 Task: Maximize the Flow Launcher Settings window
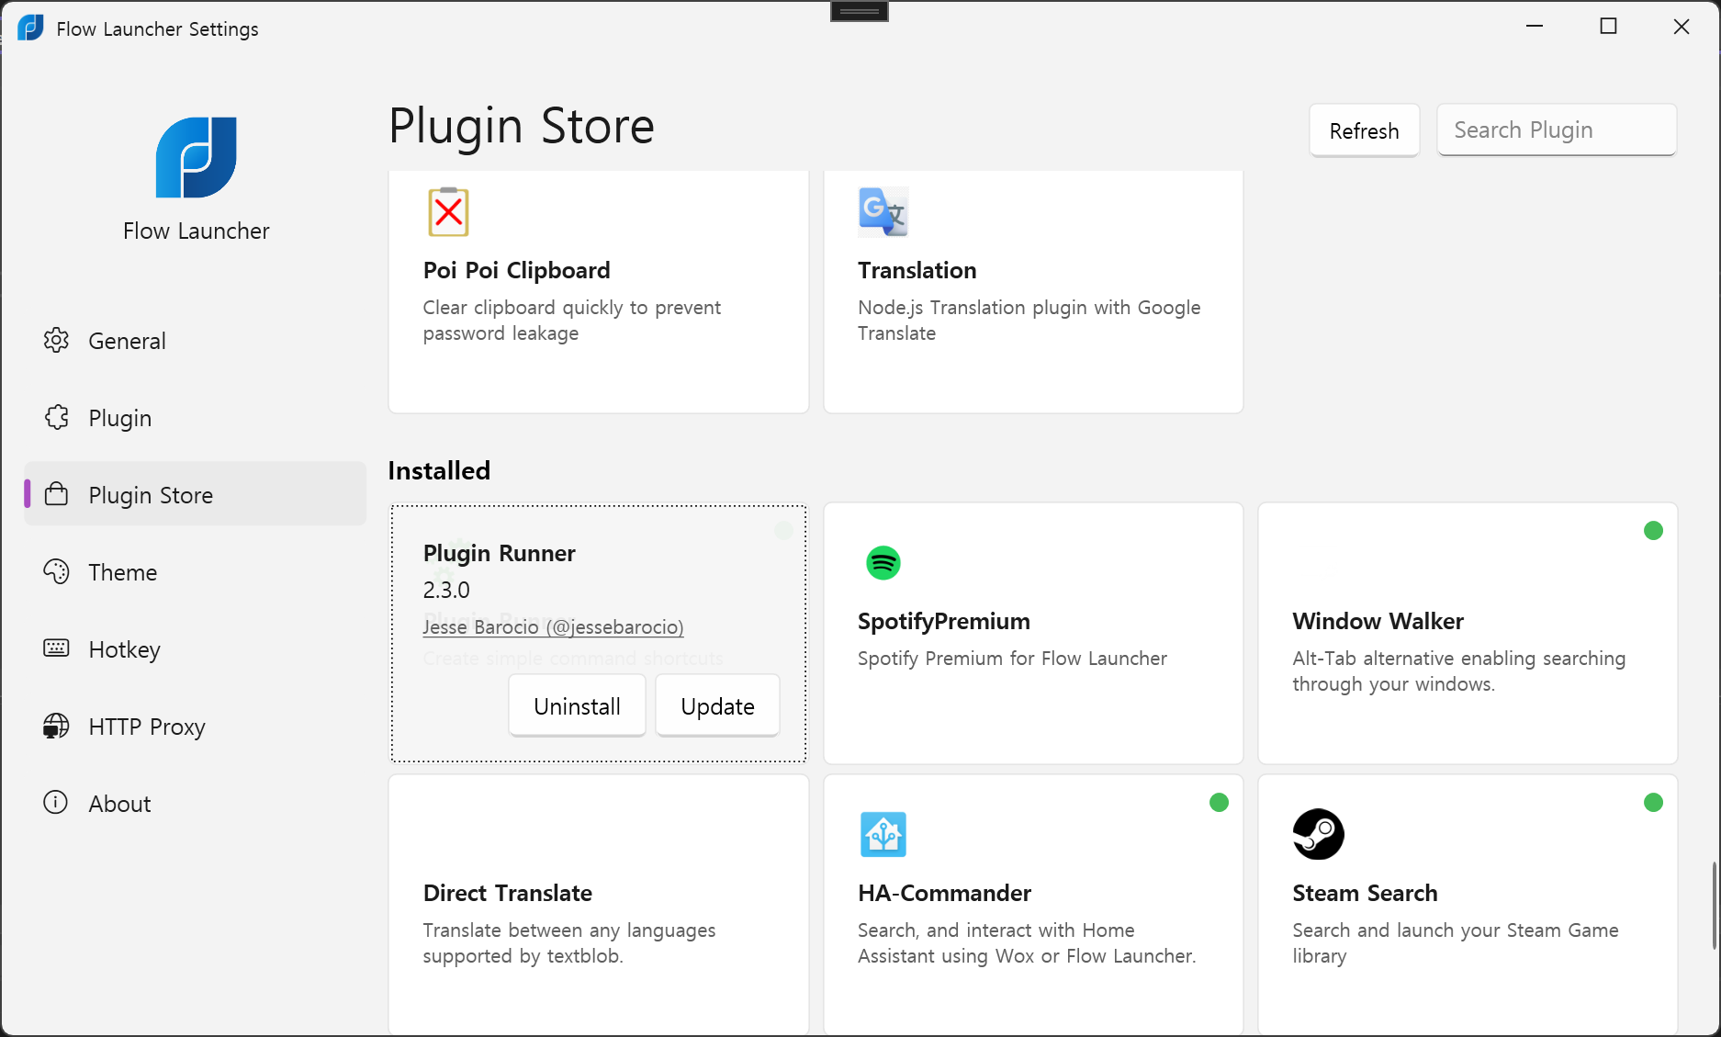point(1608,26)
